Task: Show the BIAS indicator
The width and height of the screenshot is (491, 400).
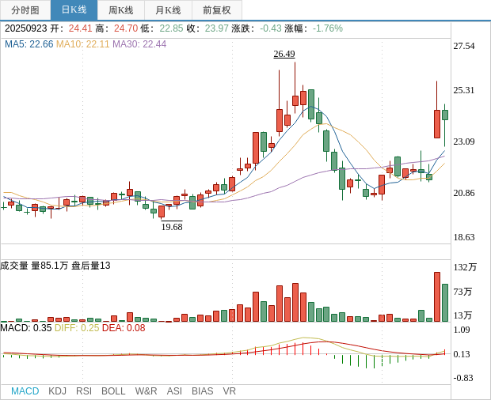Action: 202,391
